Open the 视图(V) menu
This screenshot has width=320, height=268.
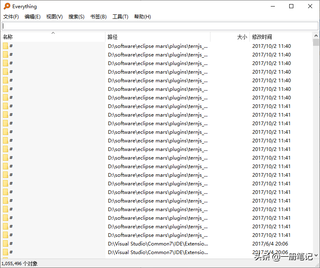pos(55,17)
